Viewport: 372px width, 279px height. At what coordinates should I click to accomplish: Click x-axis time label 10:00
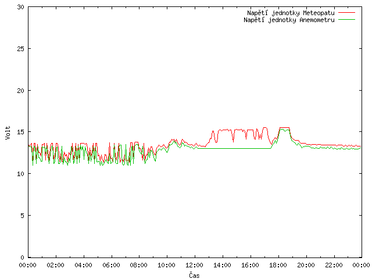coord(167,265)
